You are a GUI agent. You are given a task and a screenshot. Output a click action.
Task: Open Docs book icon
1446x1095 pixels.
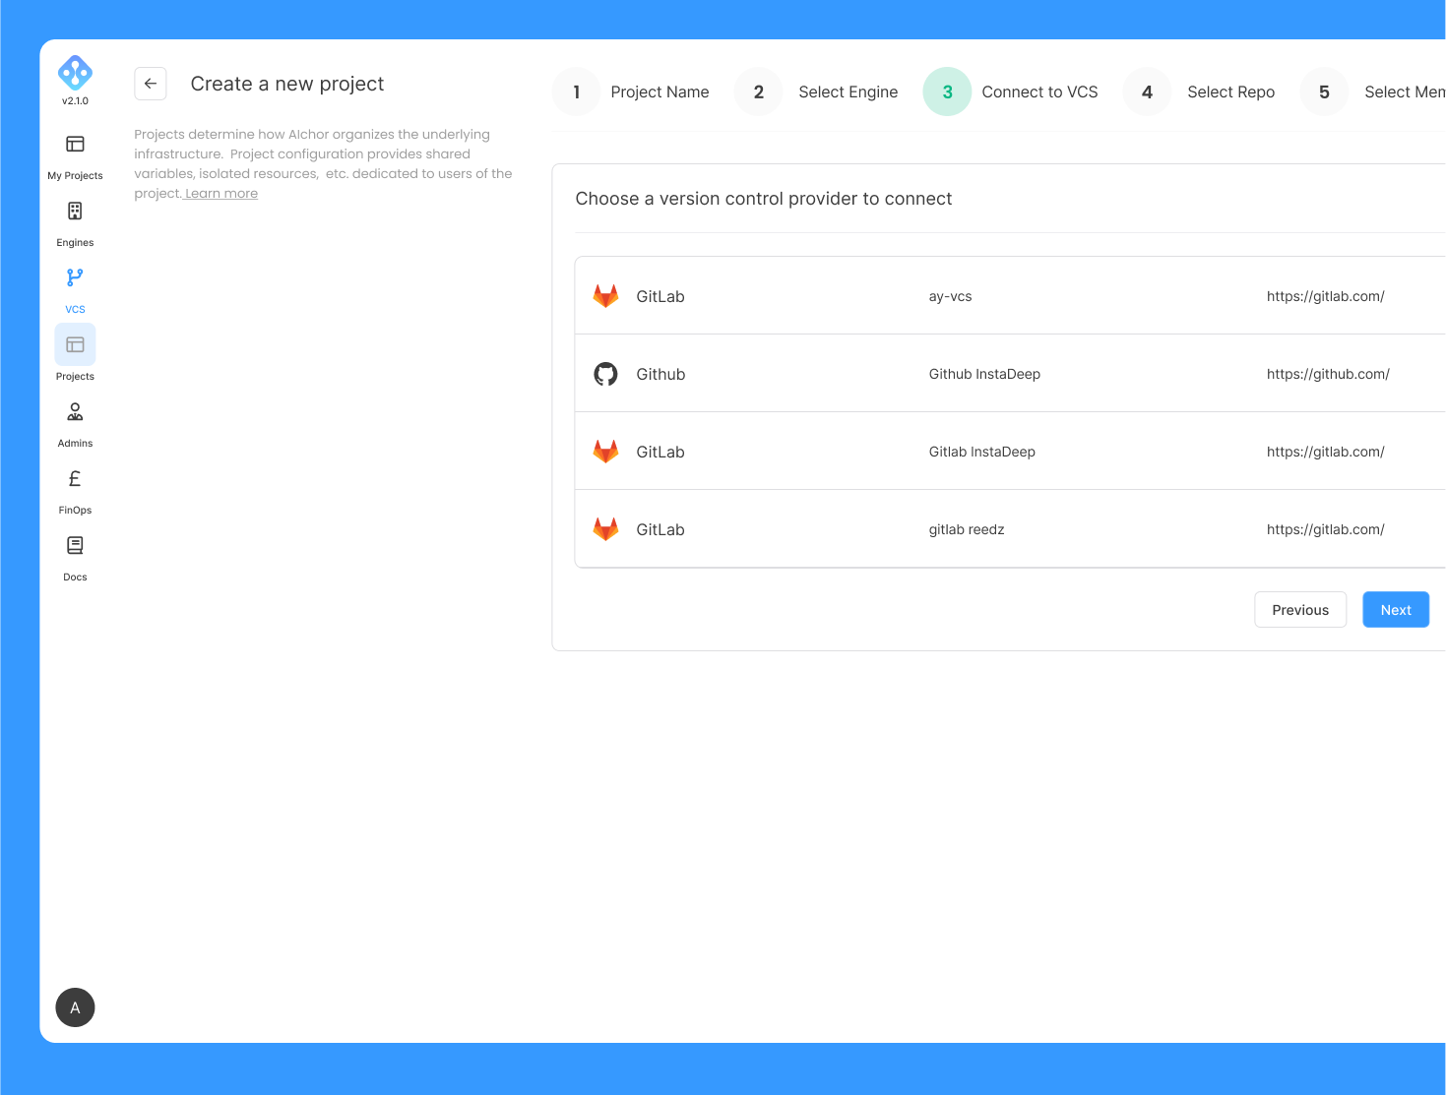point(75,545)
